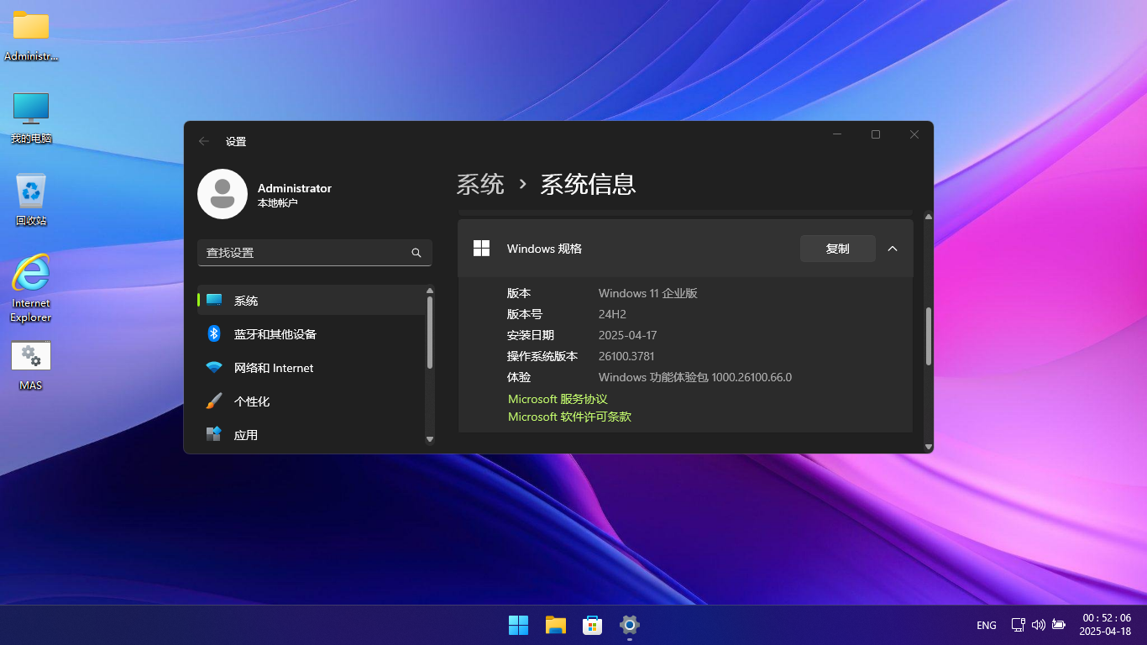The height and width of the screenshot is (645, 1147).
Task: Open File Explorer from taskbar
Action: tap(555, 625)
